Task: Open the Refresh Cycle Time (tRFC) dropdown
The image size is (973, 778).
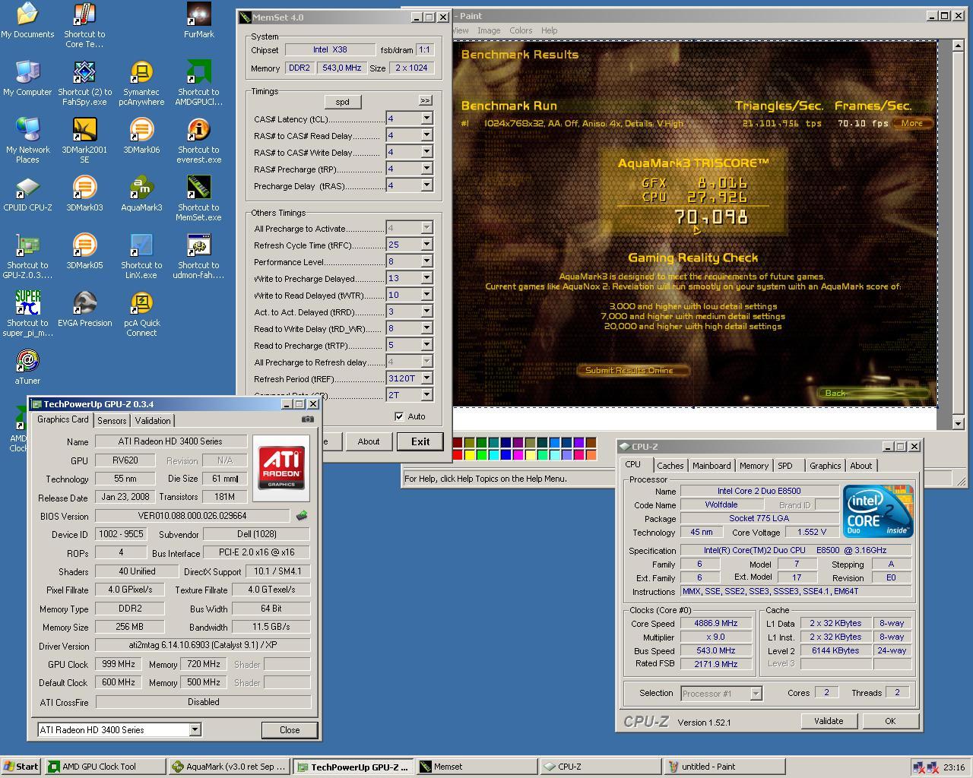Action: point(426,245)
